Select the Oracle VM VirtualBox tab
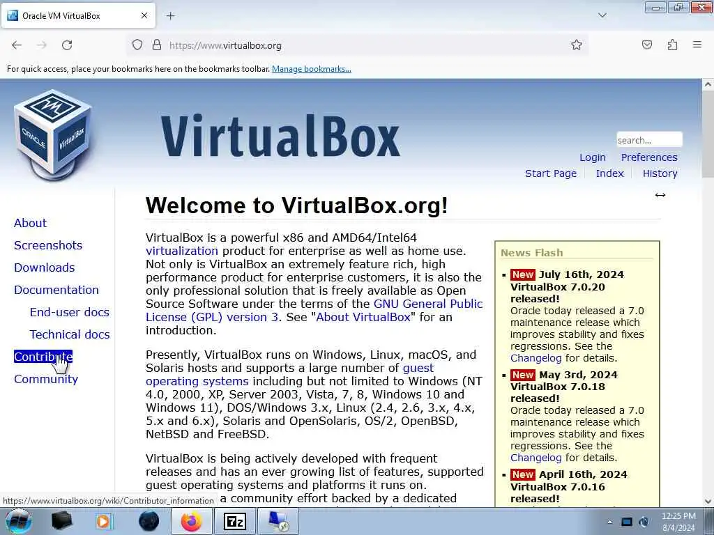This screenshot has height=535, width=714. (x=78, y=15)
